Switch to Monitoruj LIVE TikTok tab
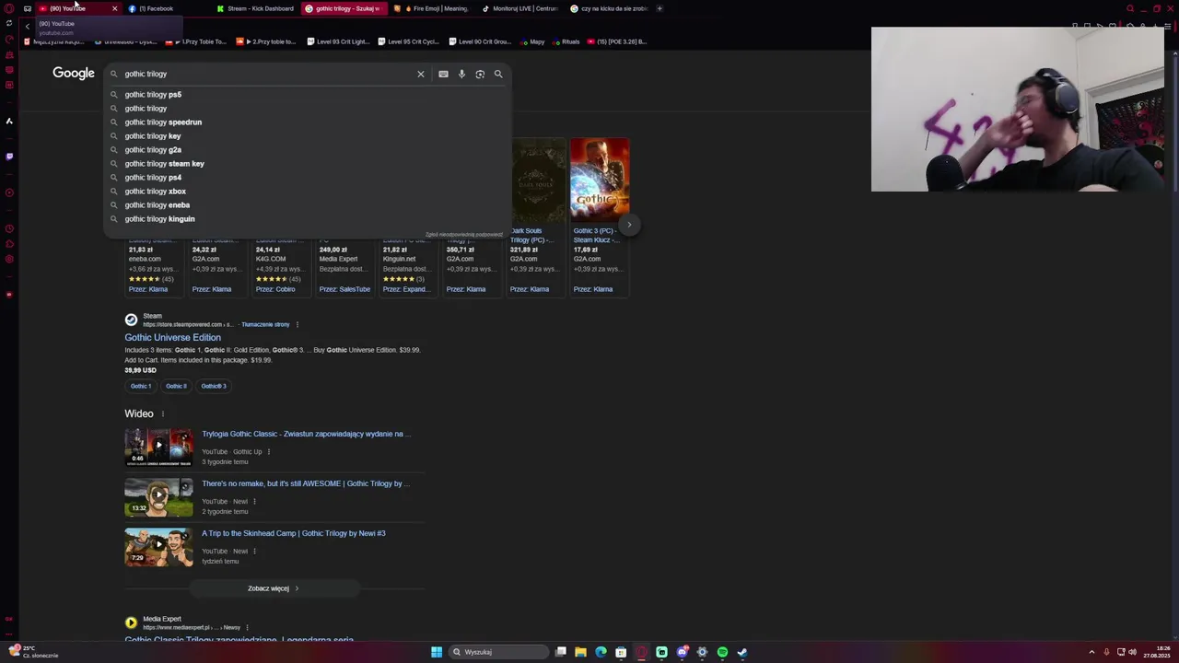The image size is (1179, 663). [520, 8]
